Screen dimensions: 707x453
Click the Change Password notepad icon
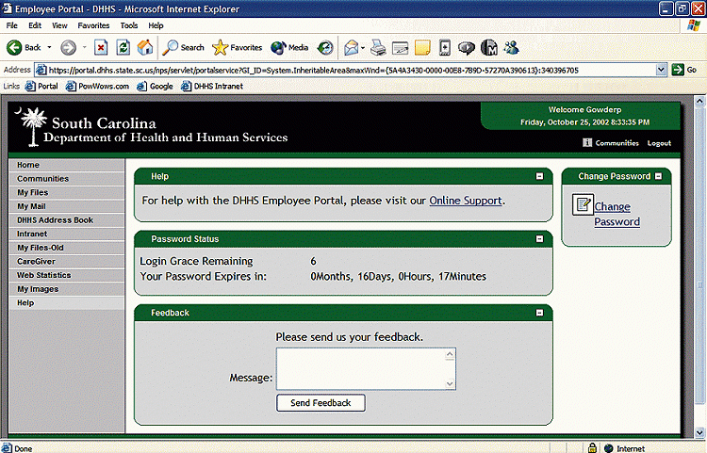pyautogui.click(x=583, y=205)
